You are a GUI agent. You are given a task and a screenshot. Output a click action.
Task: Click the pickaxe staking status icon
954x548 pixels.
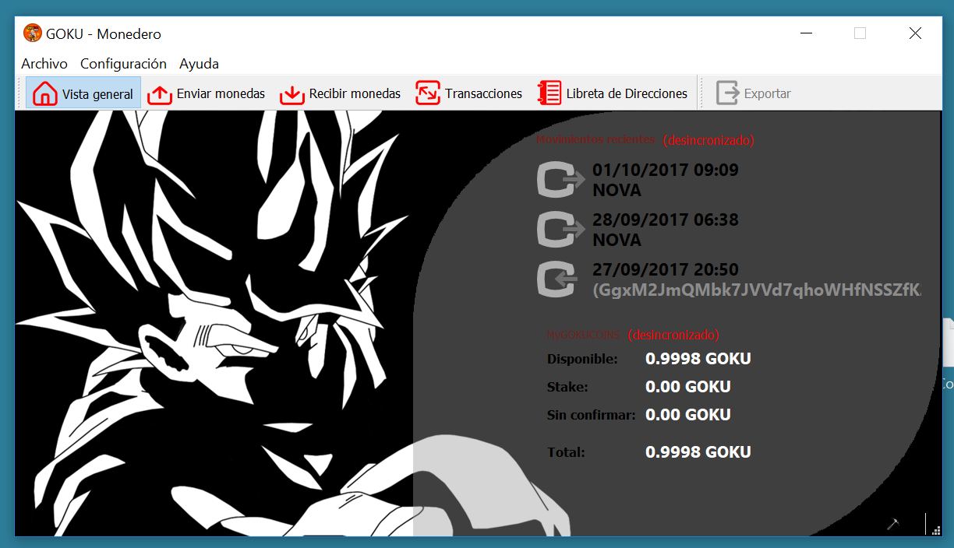(x=893, y=524)
